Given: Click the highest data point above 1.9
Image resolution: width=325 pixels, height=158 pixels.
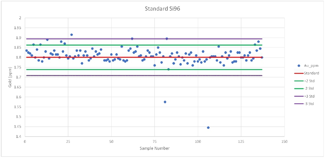Looking at the screenshot, I should coord(71,35).
